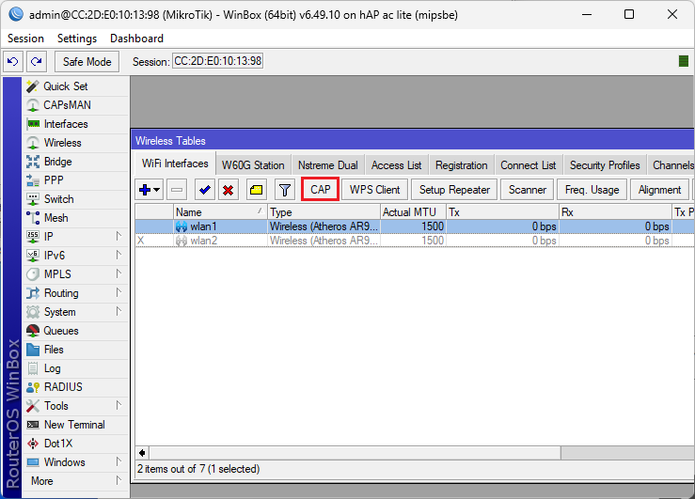Expand the System submenu
Image resolution: width=695 pixels, height=499 pixels.
(118, 312)
